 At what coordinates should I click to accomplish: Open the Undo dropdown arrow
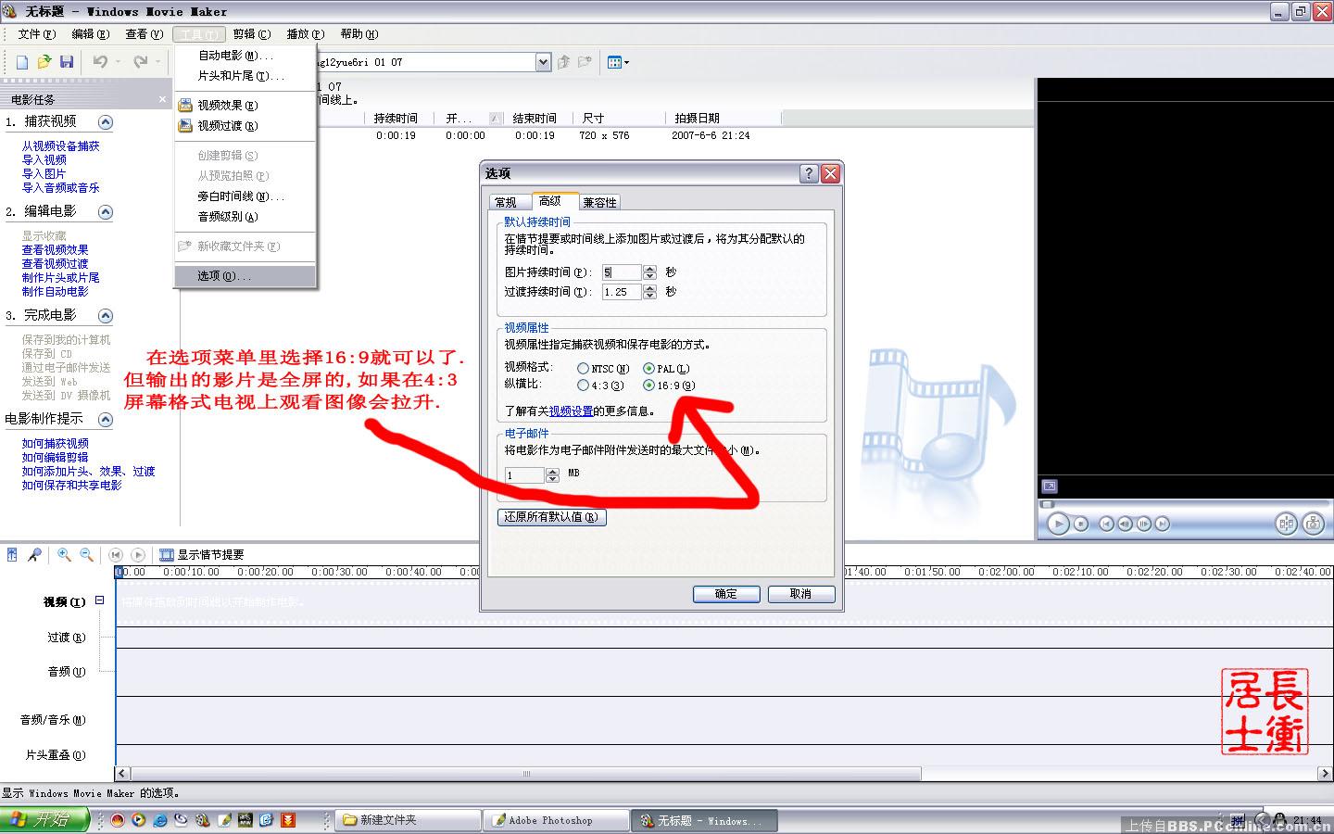(x=119, y=62)
